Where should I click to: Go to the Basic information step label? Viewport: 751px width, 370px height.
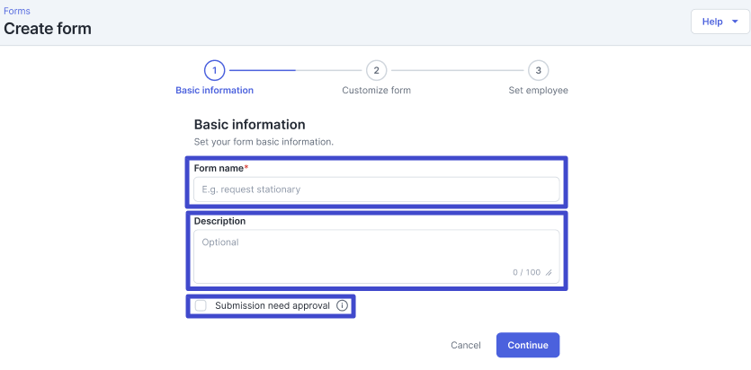click(x=215, y=91)
